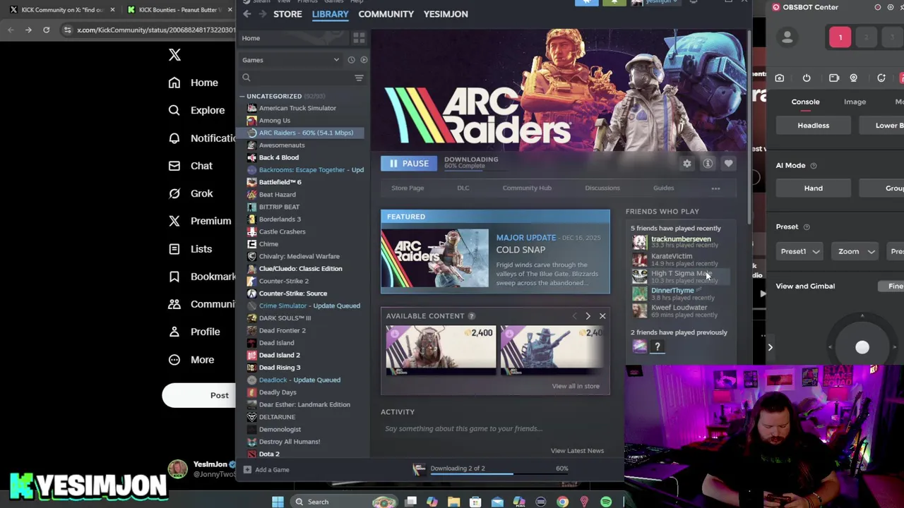Click the Steam library search field

pos(295,78)
